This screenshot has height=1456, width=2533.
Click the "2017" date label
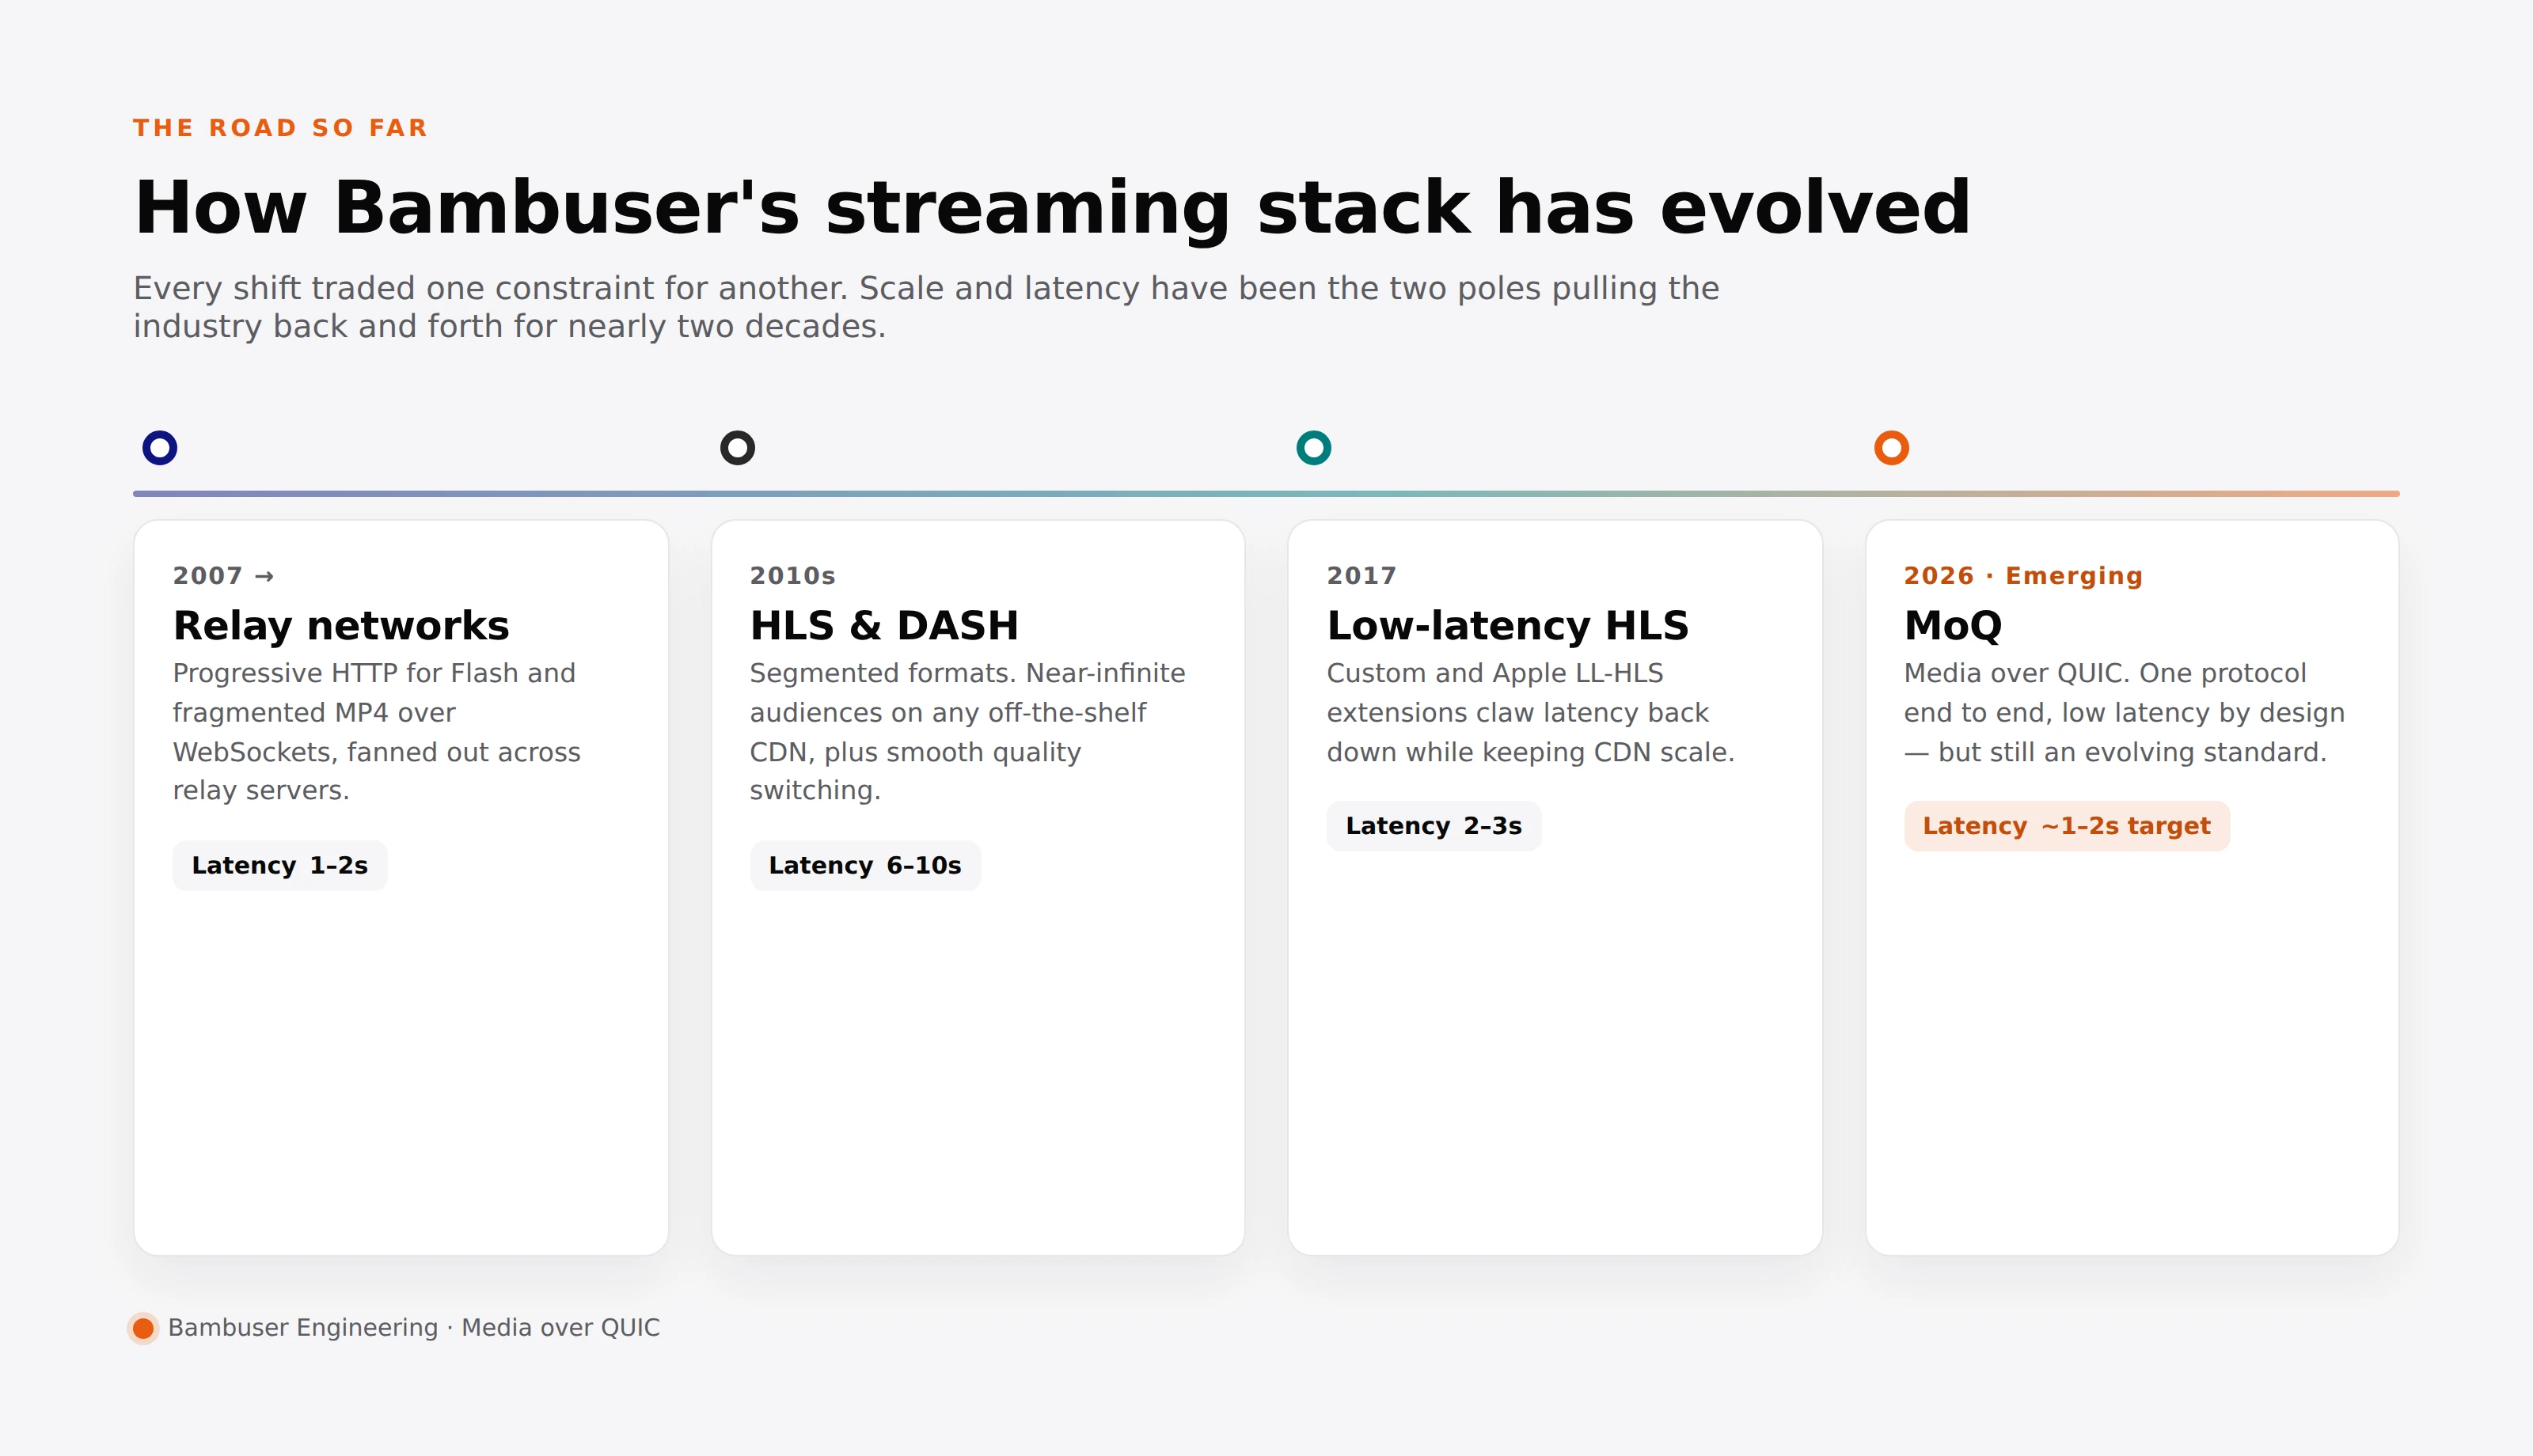click(1361, 576)
